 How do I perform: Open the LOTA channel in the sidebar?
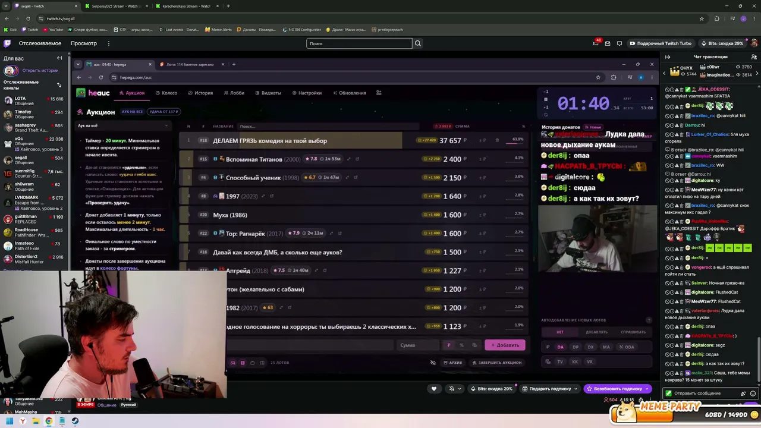click(35, 101)
